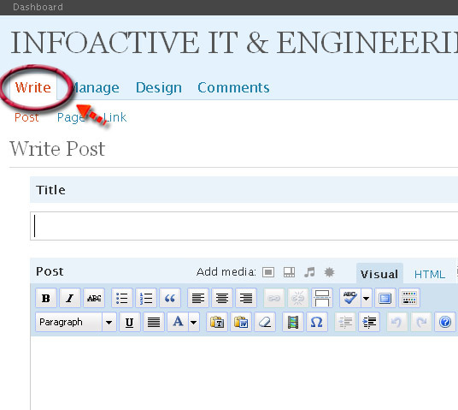Insert embedded media film icon
Viewport: 458px width, 410px height.
(x=293, y=322)
